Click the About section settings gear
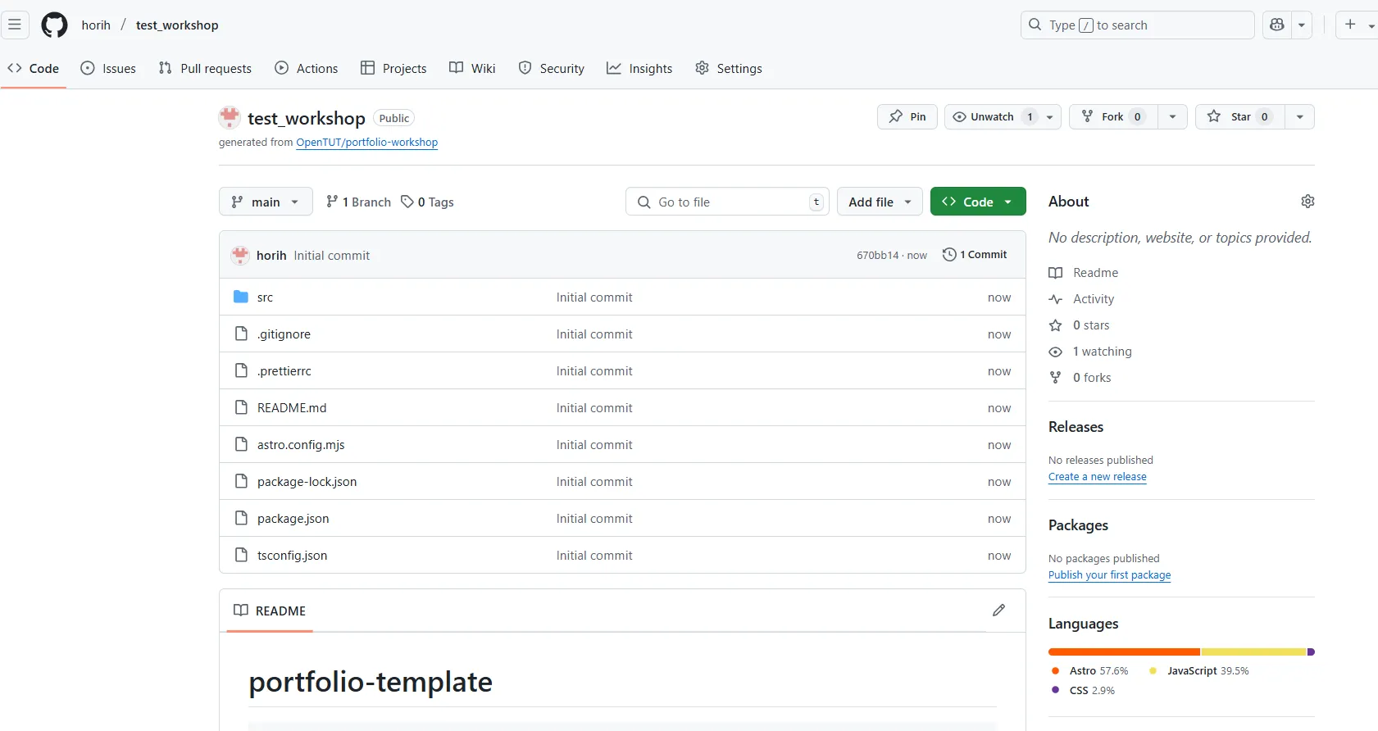The height and width of the screenshot is (731, 1378). pyautogui.click(x=1308, y=202)
